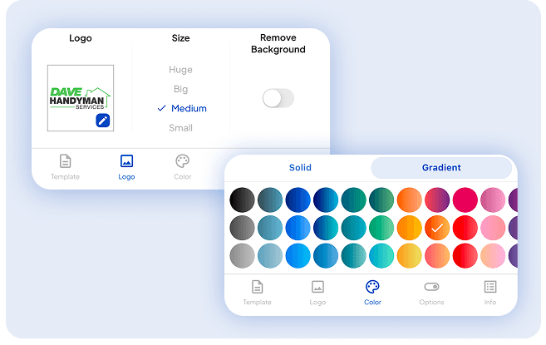Viewport: 546px width, 345px height.
Task: Click the Template document icon in the lower toolbar
Action: tap(257, 287)
